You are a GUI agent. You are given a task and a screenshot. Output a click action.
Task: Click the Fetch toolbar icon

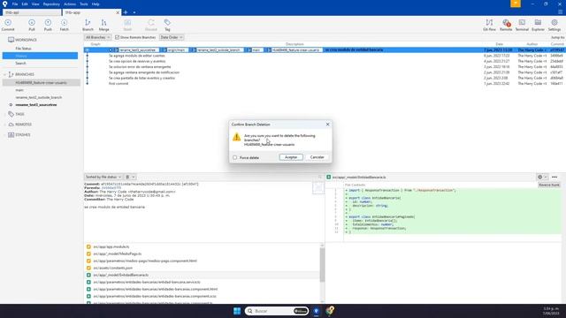click(64, 25)
